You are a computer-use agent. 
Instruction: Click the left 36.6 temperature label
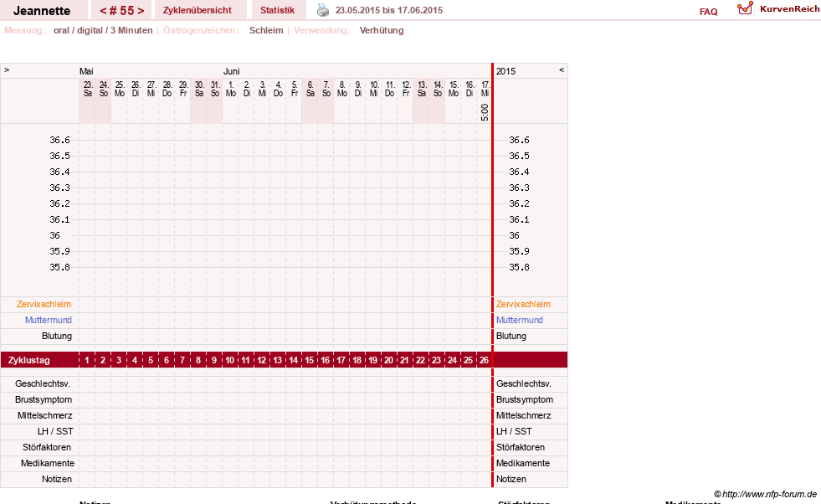click(x=59, y=140)
